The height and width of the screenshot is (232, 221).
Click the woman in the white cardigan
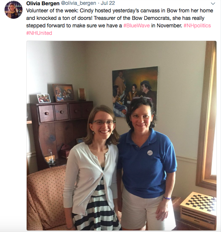click(92, 168)
